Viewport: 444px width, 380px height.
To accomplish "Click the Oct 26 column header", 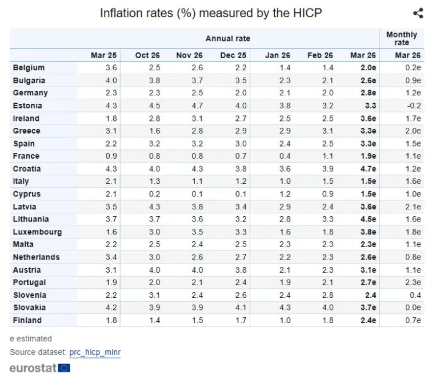I will [x=147, y=55].
